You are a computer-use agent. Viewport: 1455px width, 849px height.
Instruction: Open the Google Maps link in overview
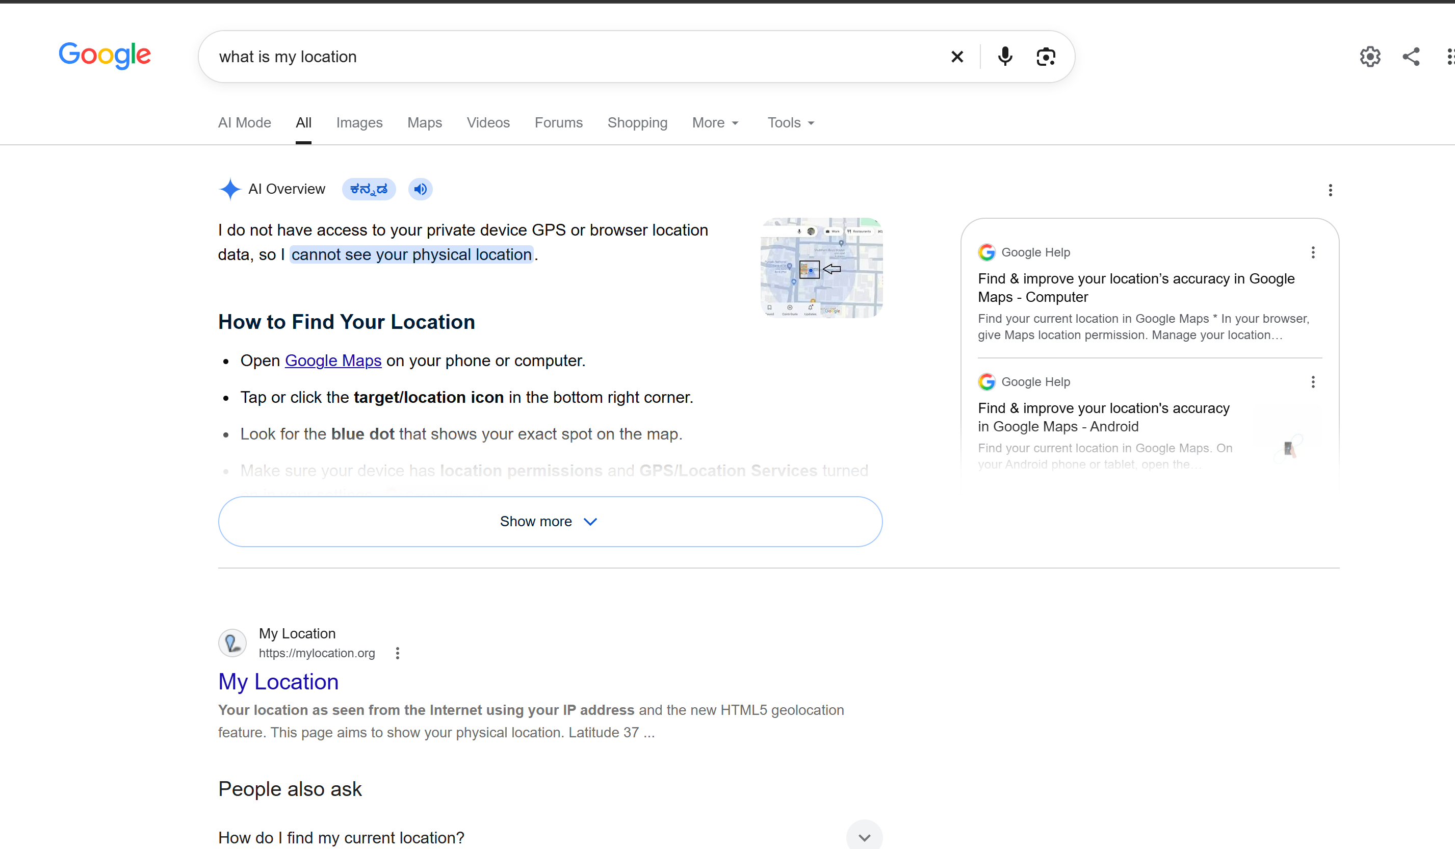point(333,361)
